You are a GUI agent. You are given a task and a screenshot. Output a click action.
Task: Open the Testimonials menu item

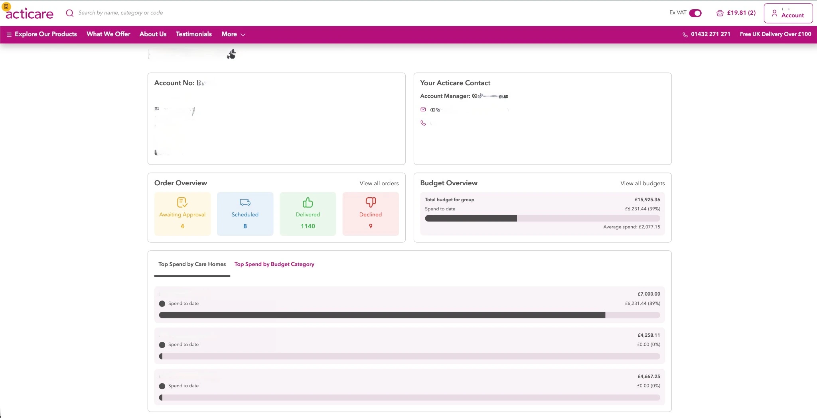(194, 34)
